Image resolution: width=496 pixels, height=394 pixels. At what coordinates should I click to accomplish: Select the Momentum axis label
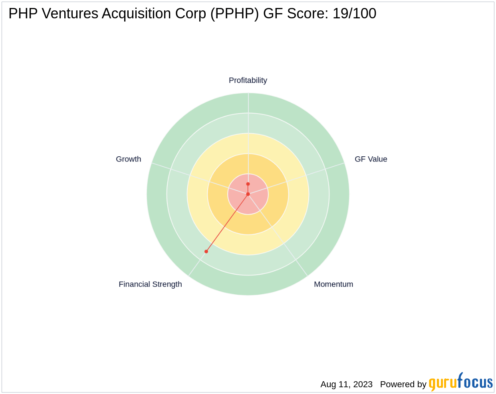pyautogui.click(x=333, y=284)
